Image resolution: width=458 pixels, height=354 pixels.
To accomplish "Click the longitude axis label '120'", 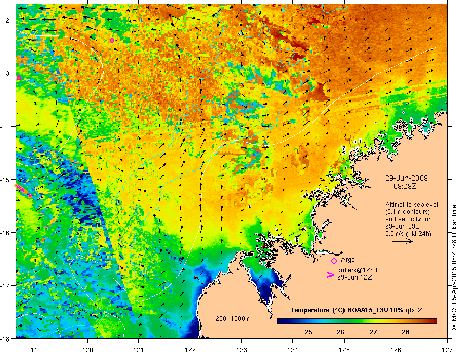I will 87,350.
